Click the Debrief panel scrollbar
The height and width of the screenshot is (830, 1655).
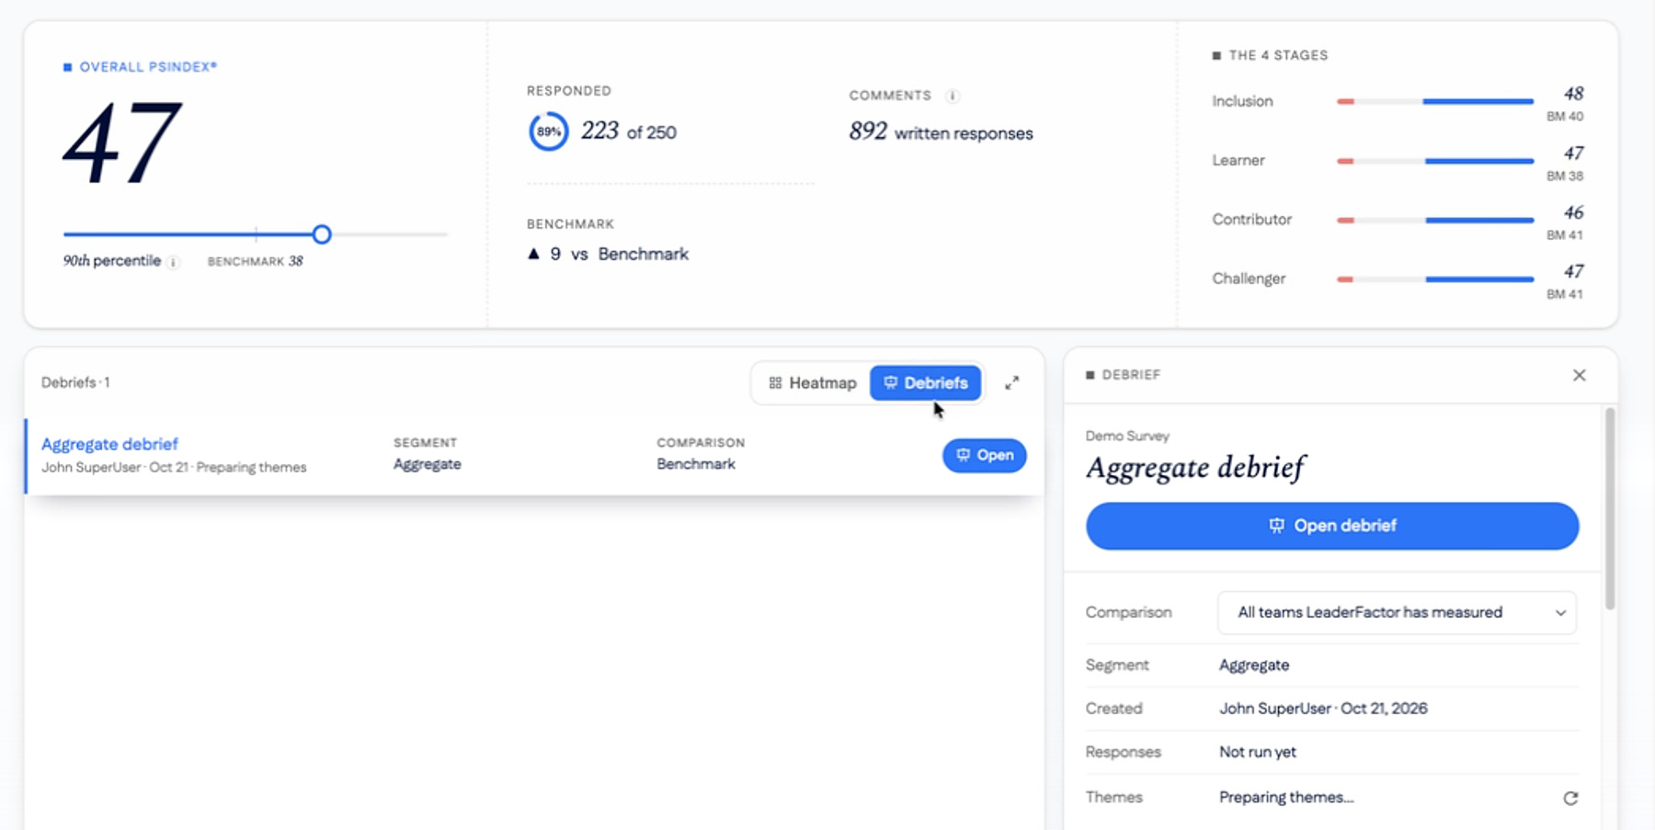1610,508
